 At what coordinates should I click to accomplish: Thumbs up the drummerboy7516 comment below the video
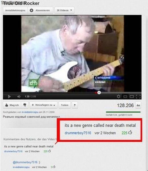[x=50, y=151]
